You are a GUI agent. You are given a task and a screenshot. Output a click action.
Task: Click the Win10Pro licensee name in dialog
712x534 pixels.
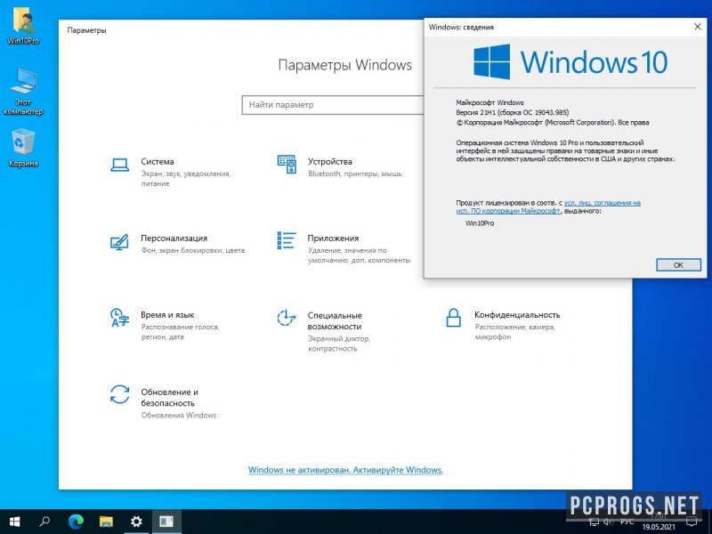click(480, 223)
